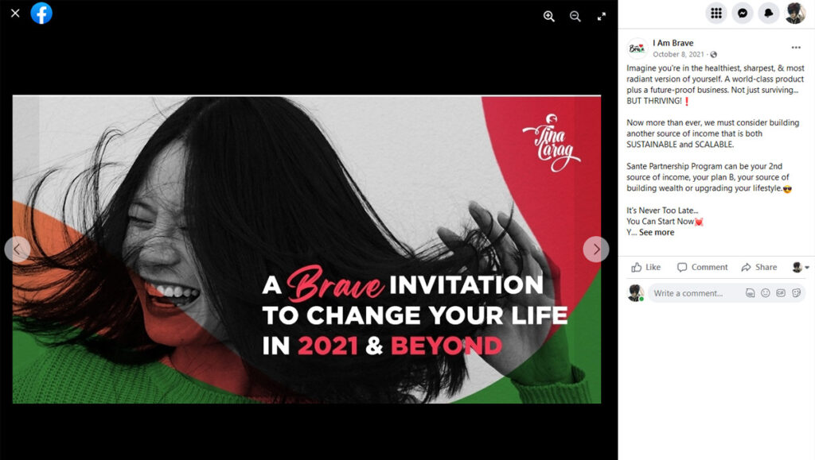Open the I Am Brave page link
The height and width of the screenshot is (460, 815).
673,43
